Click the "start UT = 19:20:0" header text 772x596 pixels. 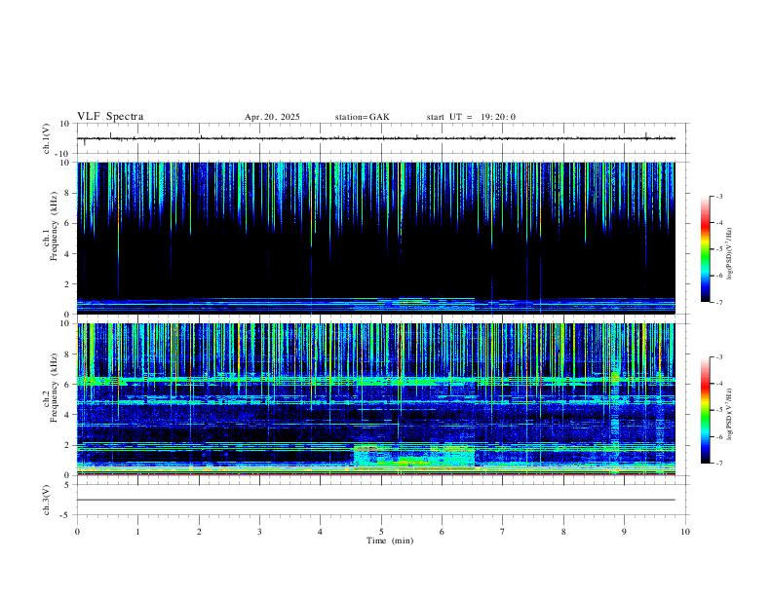[471, 117]
